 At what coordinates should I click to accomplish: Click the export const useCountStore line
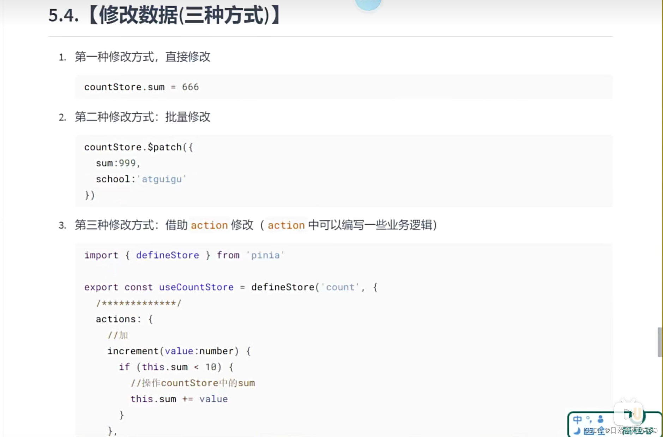point(231,287)
